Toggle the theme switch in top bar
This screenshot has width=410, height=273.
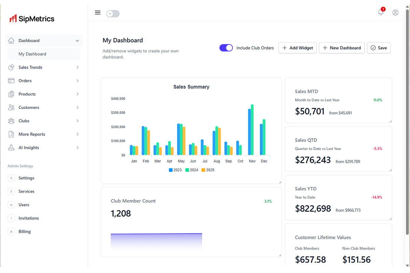[x=113, y=14]
